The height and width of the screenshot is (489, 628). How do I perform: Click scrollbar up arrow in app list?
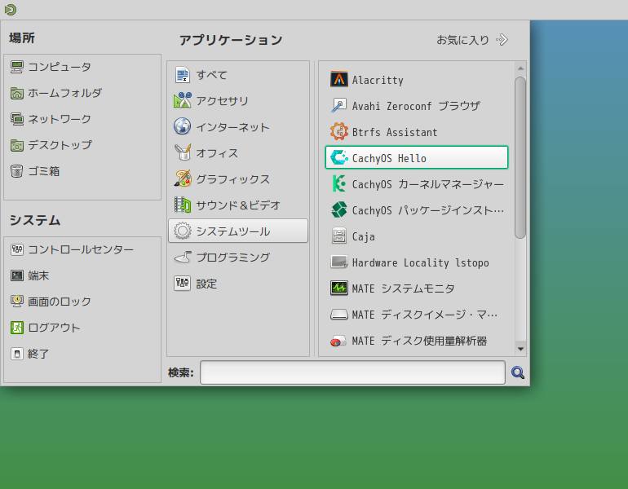[x=520, y=68]
